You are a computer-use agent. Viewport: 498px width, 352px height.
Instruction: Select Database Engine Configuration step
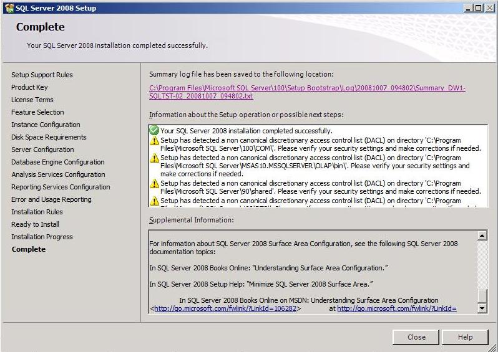(x=58, y=162)
